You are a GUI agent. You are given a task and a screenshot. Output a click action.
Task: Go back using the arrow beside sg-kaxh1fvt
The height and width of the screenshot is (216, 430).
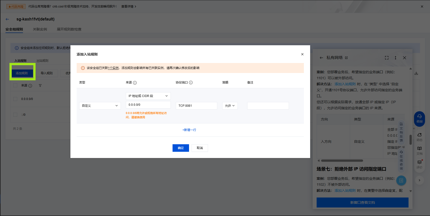(x=7, y=19)
